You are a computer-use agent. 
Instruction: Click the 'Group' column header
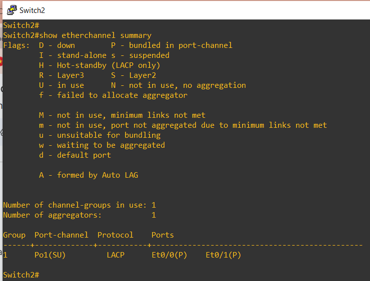click(14, 235)
